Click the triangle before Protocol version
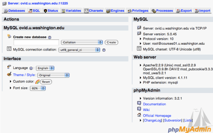The height and width of the screenshot is (133, 213). 140,39
